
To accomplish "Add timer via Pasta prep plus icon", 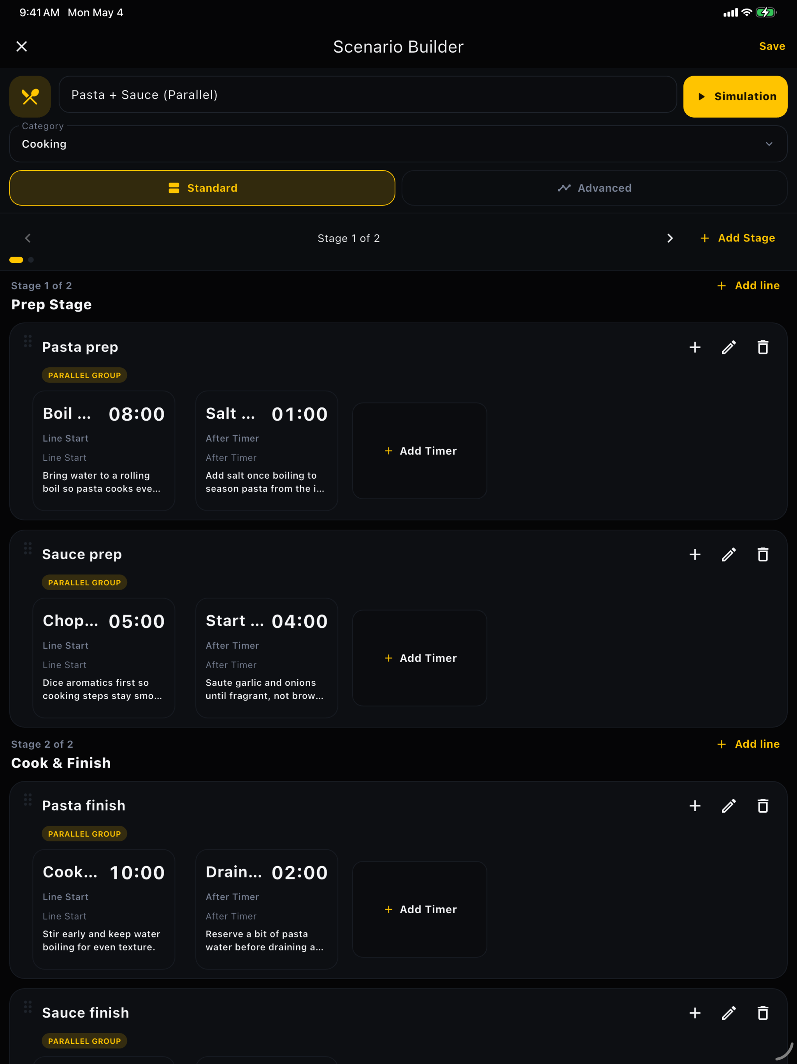I will click(695, 347).
